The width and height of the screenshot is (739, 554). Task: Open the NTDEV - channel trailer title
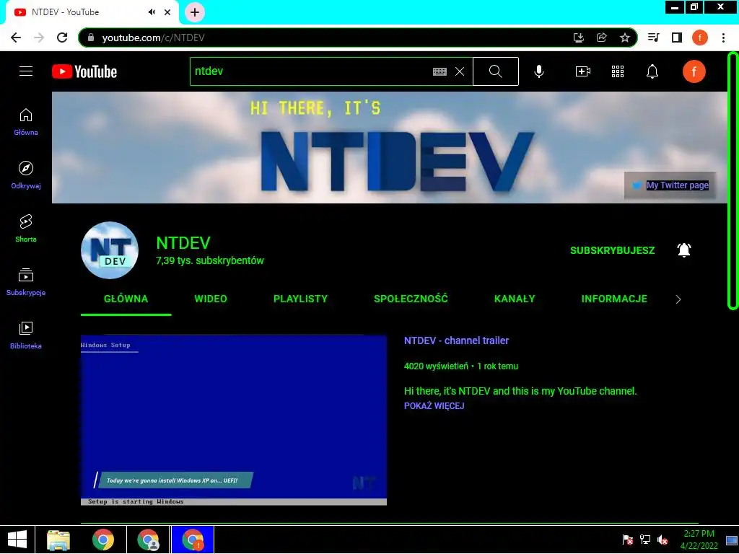point(456,340)
